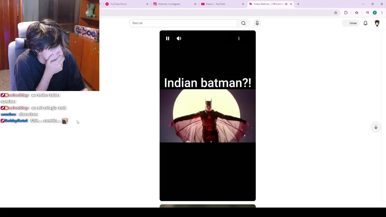Close the Historias Instagram tab
386x217 pixels.
pyautogui.click(x=195, y=4)
